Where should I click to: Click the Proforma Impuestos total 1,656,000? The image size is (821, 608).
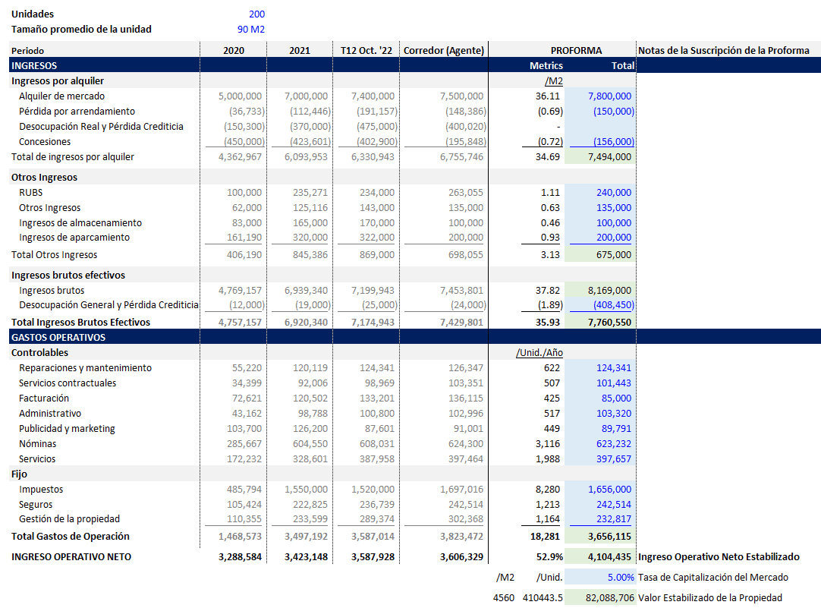(609, 490)
